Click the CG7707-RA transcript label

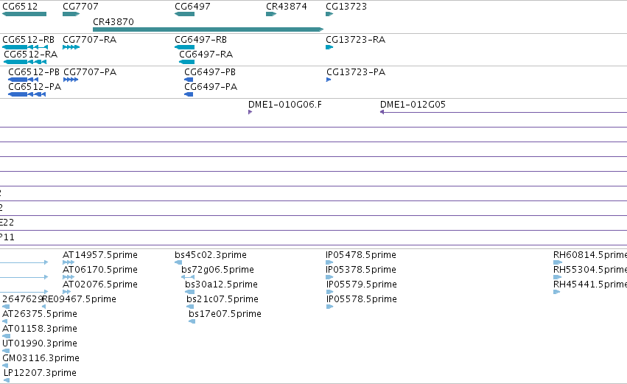(90, 40)
